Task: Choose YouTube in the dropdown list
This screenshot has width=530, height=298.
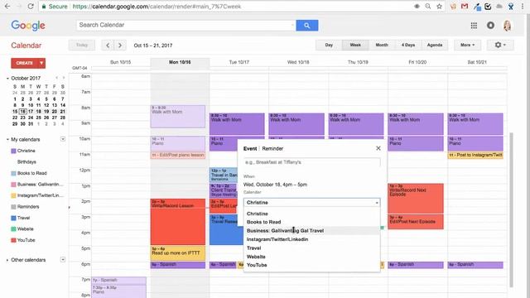Action: [311, 265]
